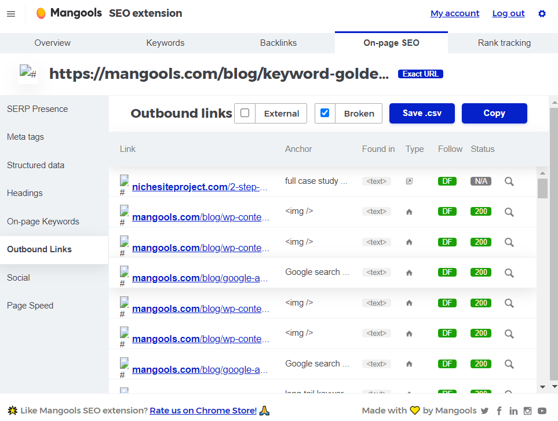Click the inner table scrollbar thumb

click(542, 188)
